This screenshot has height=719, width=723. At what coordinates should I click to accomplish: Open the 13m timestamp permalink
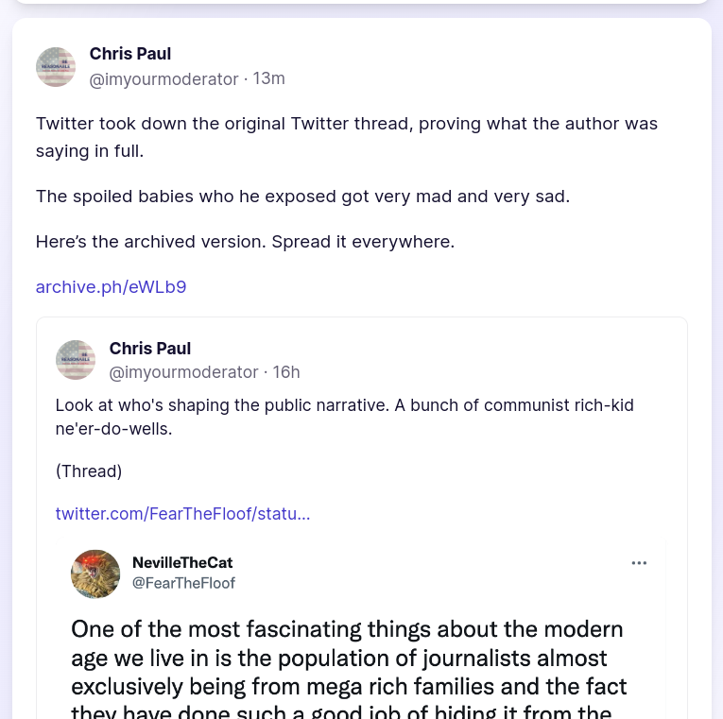(269, 78)
